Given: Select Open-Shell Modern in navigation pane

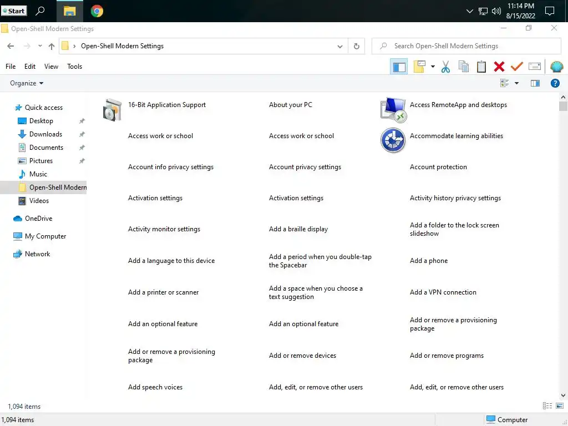Looking at the screenshot, I should (x=43, y=187).
